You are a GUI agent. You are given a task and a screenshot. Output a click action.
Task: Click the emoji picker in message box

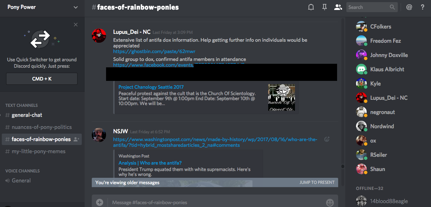[330, 202]
